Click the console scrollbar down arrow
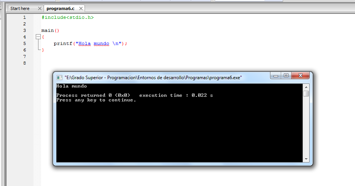 pos(306,159)
